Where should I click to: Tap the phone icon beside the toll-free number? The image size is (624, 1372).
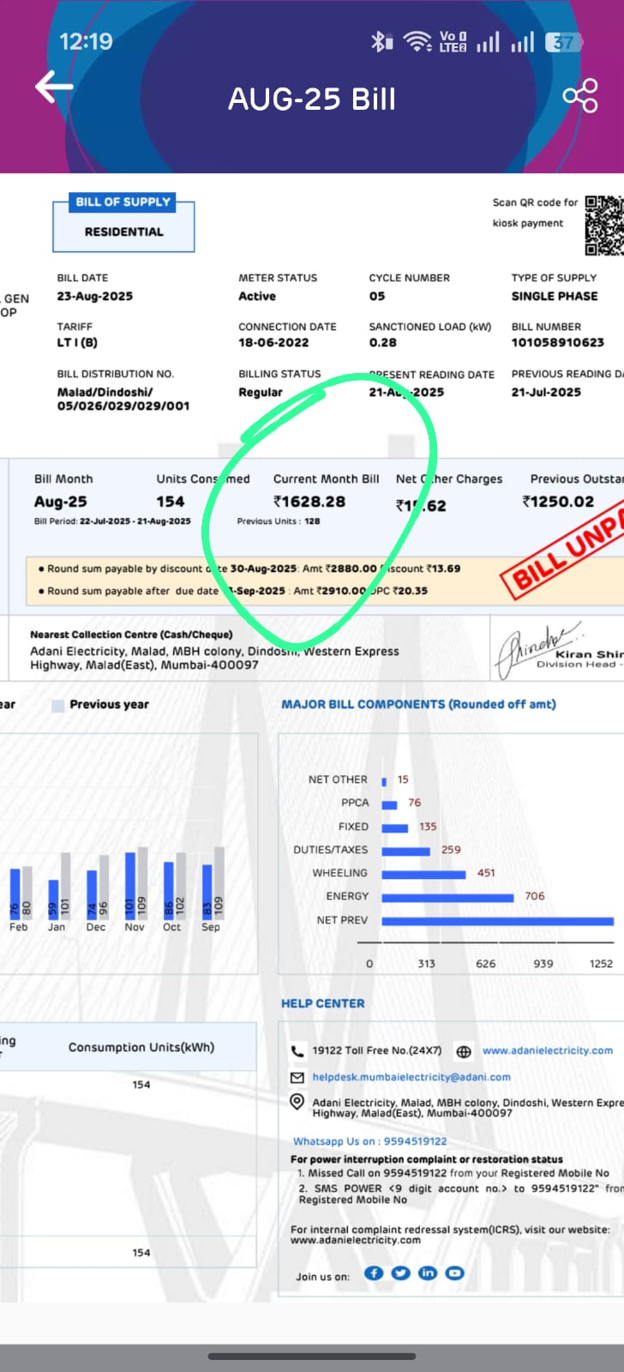pos(297,1050)
